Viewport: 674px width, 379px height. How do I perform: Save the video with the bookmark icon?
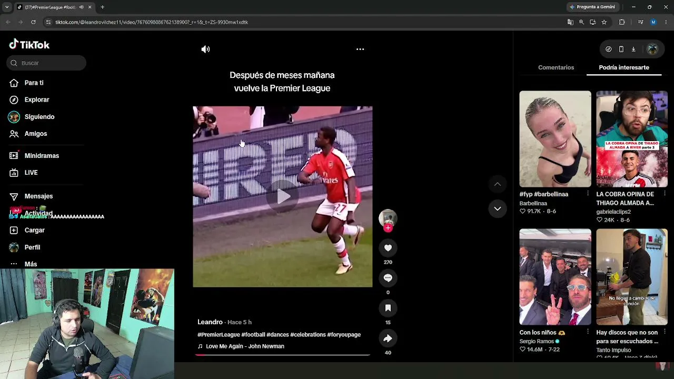click(x=388, y=308)
